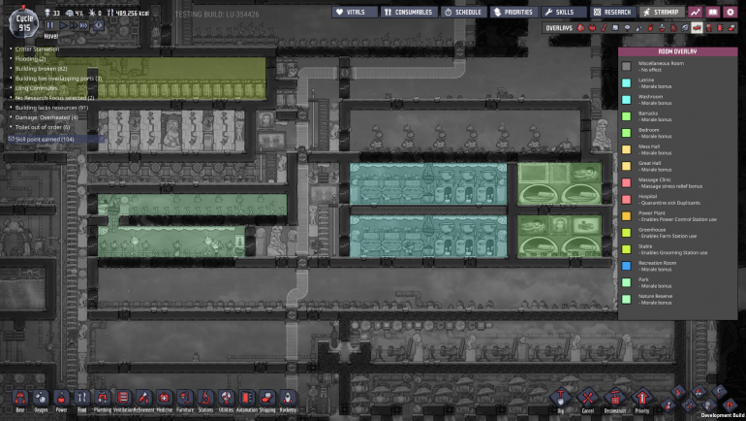Open the Shipping build category
The image size is (746, 421).
click(x=266, y=398)
